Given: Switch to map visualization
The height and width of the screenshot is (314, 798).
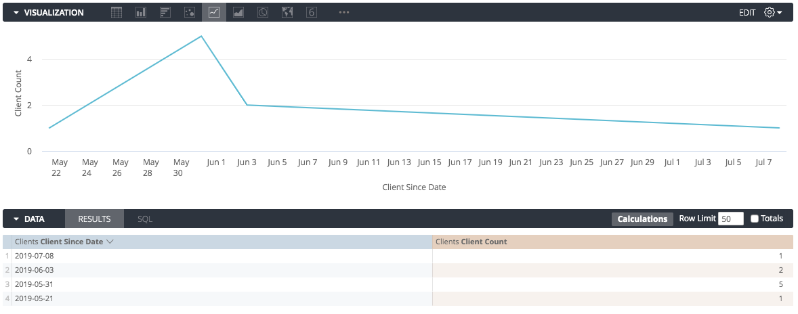Looking at the screenshot, I should click(287, 12).
